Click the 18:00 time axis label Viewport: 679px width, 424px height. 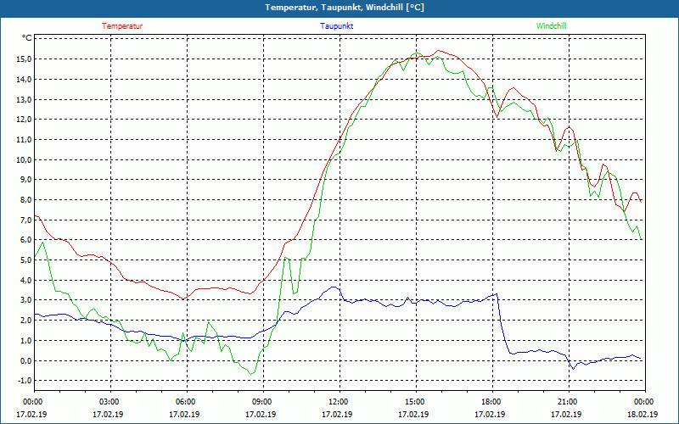click(493, 402)
